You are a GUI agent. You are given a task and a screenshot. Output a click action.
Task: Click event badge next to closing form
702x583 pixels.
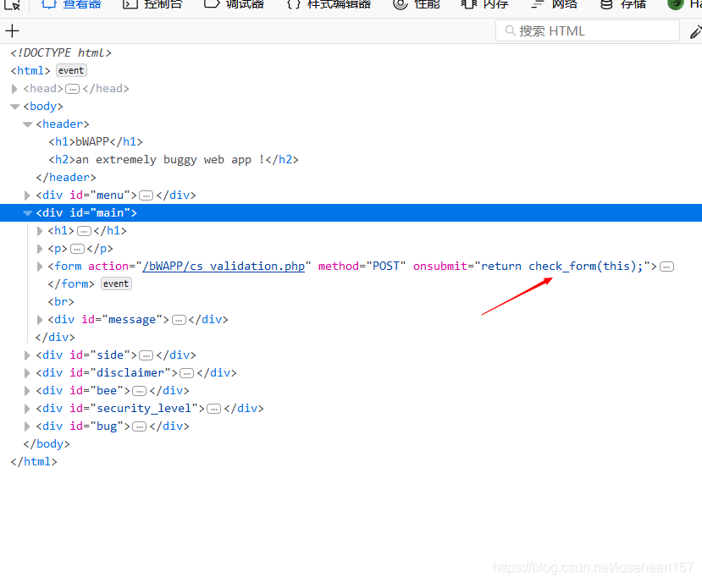(x=116, y=283)
